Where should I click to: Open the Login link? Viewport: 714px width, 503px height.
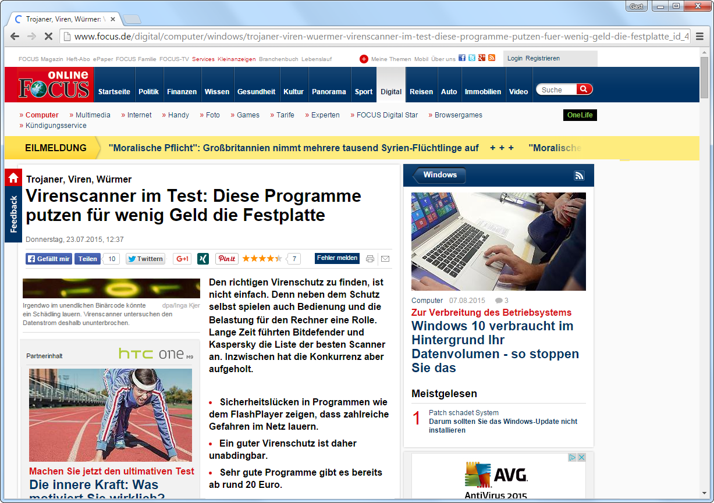click(514, 58)
